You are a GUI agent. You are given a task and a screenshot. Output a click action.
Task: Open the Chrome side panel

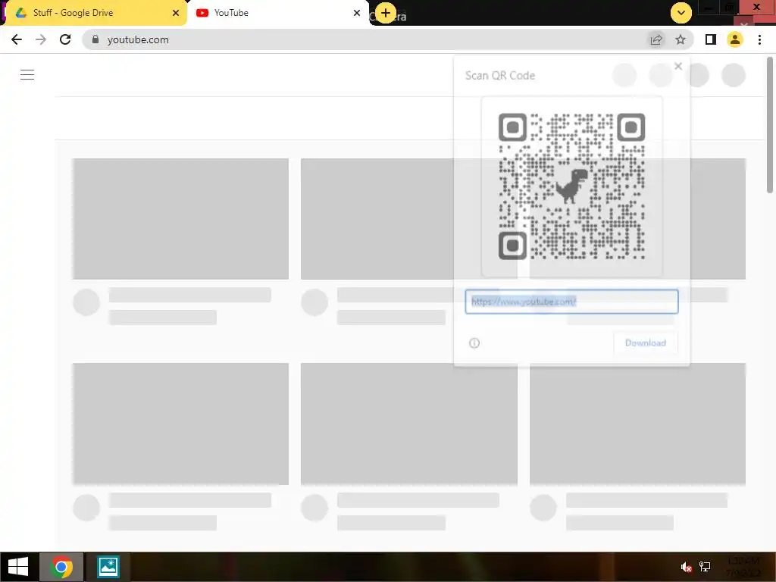(x=711, y=39)
